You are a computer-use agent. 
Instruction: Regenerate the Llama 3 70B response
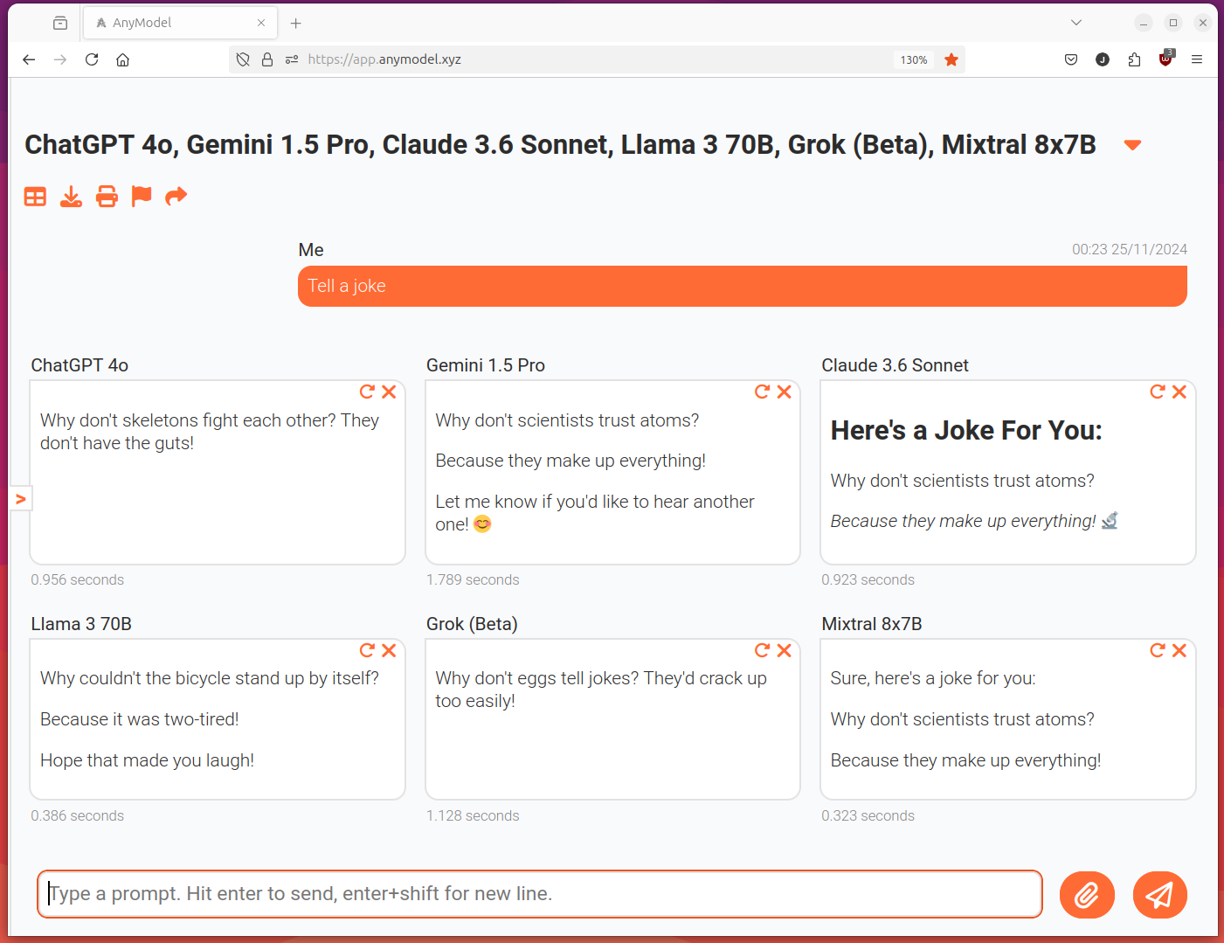pos(367,650)
